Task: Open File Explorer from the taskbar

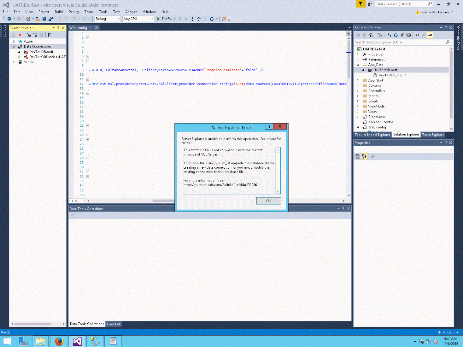Action: (40, 341)
